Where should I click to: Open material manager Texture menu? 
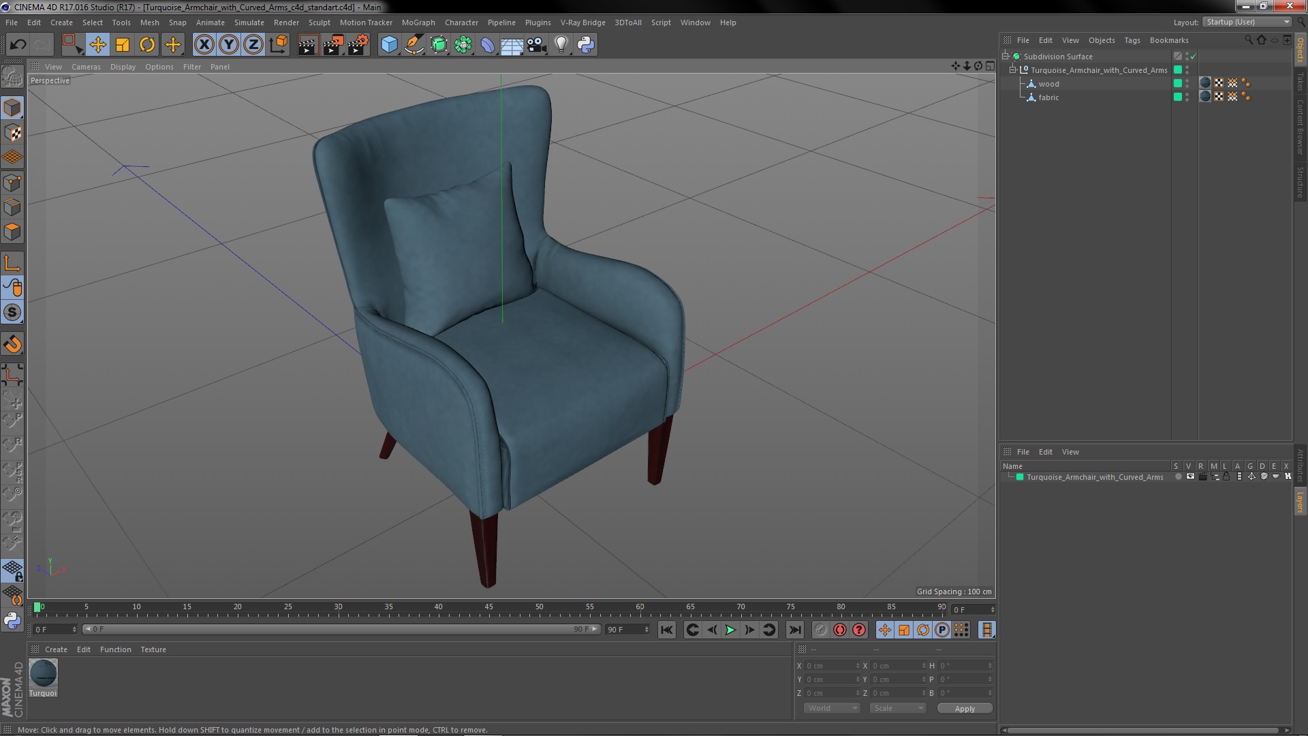[x=153, y=650]
